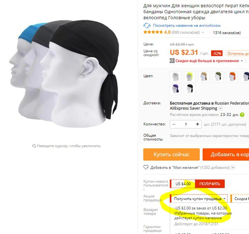Expand the votes rating breakdown arrow
249x234 pixels.
pos(203,32)
